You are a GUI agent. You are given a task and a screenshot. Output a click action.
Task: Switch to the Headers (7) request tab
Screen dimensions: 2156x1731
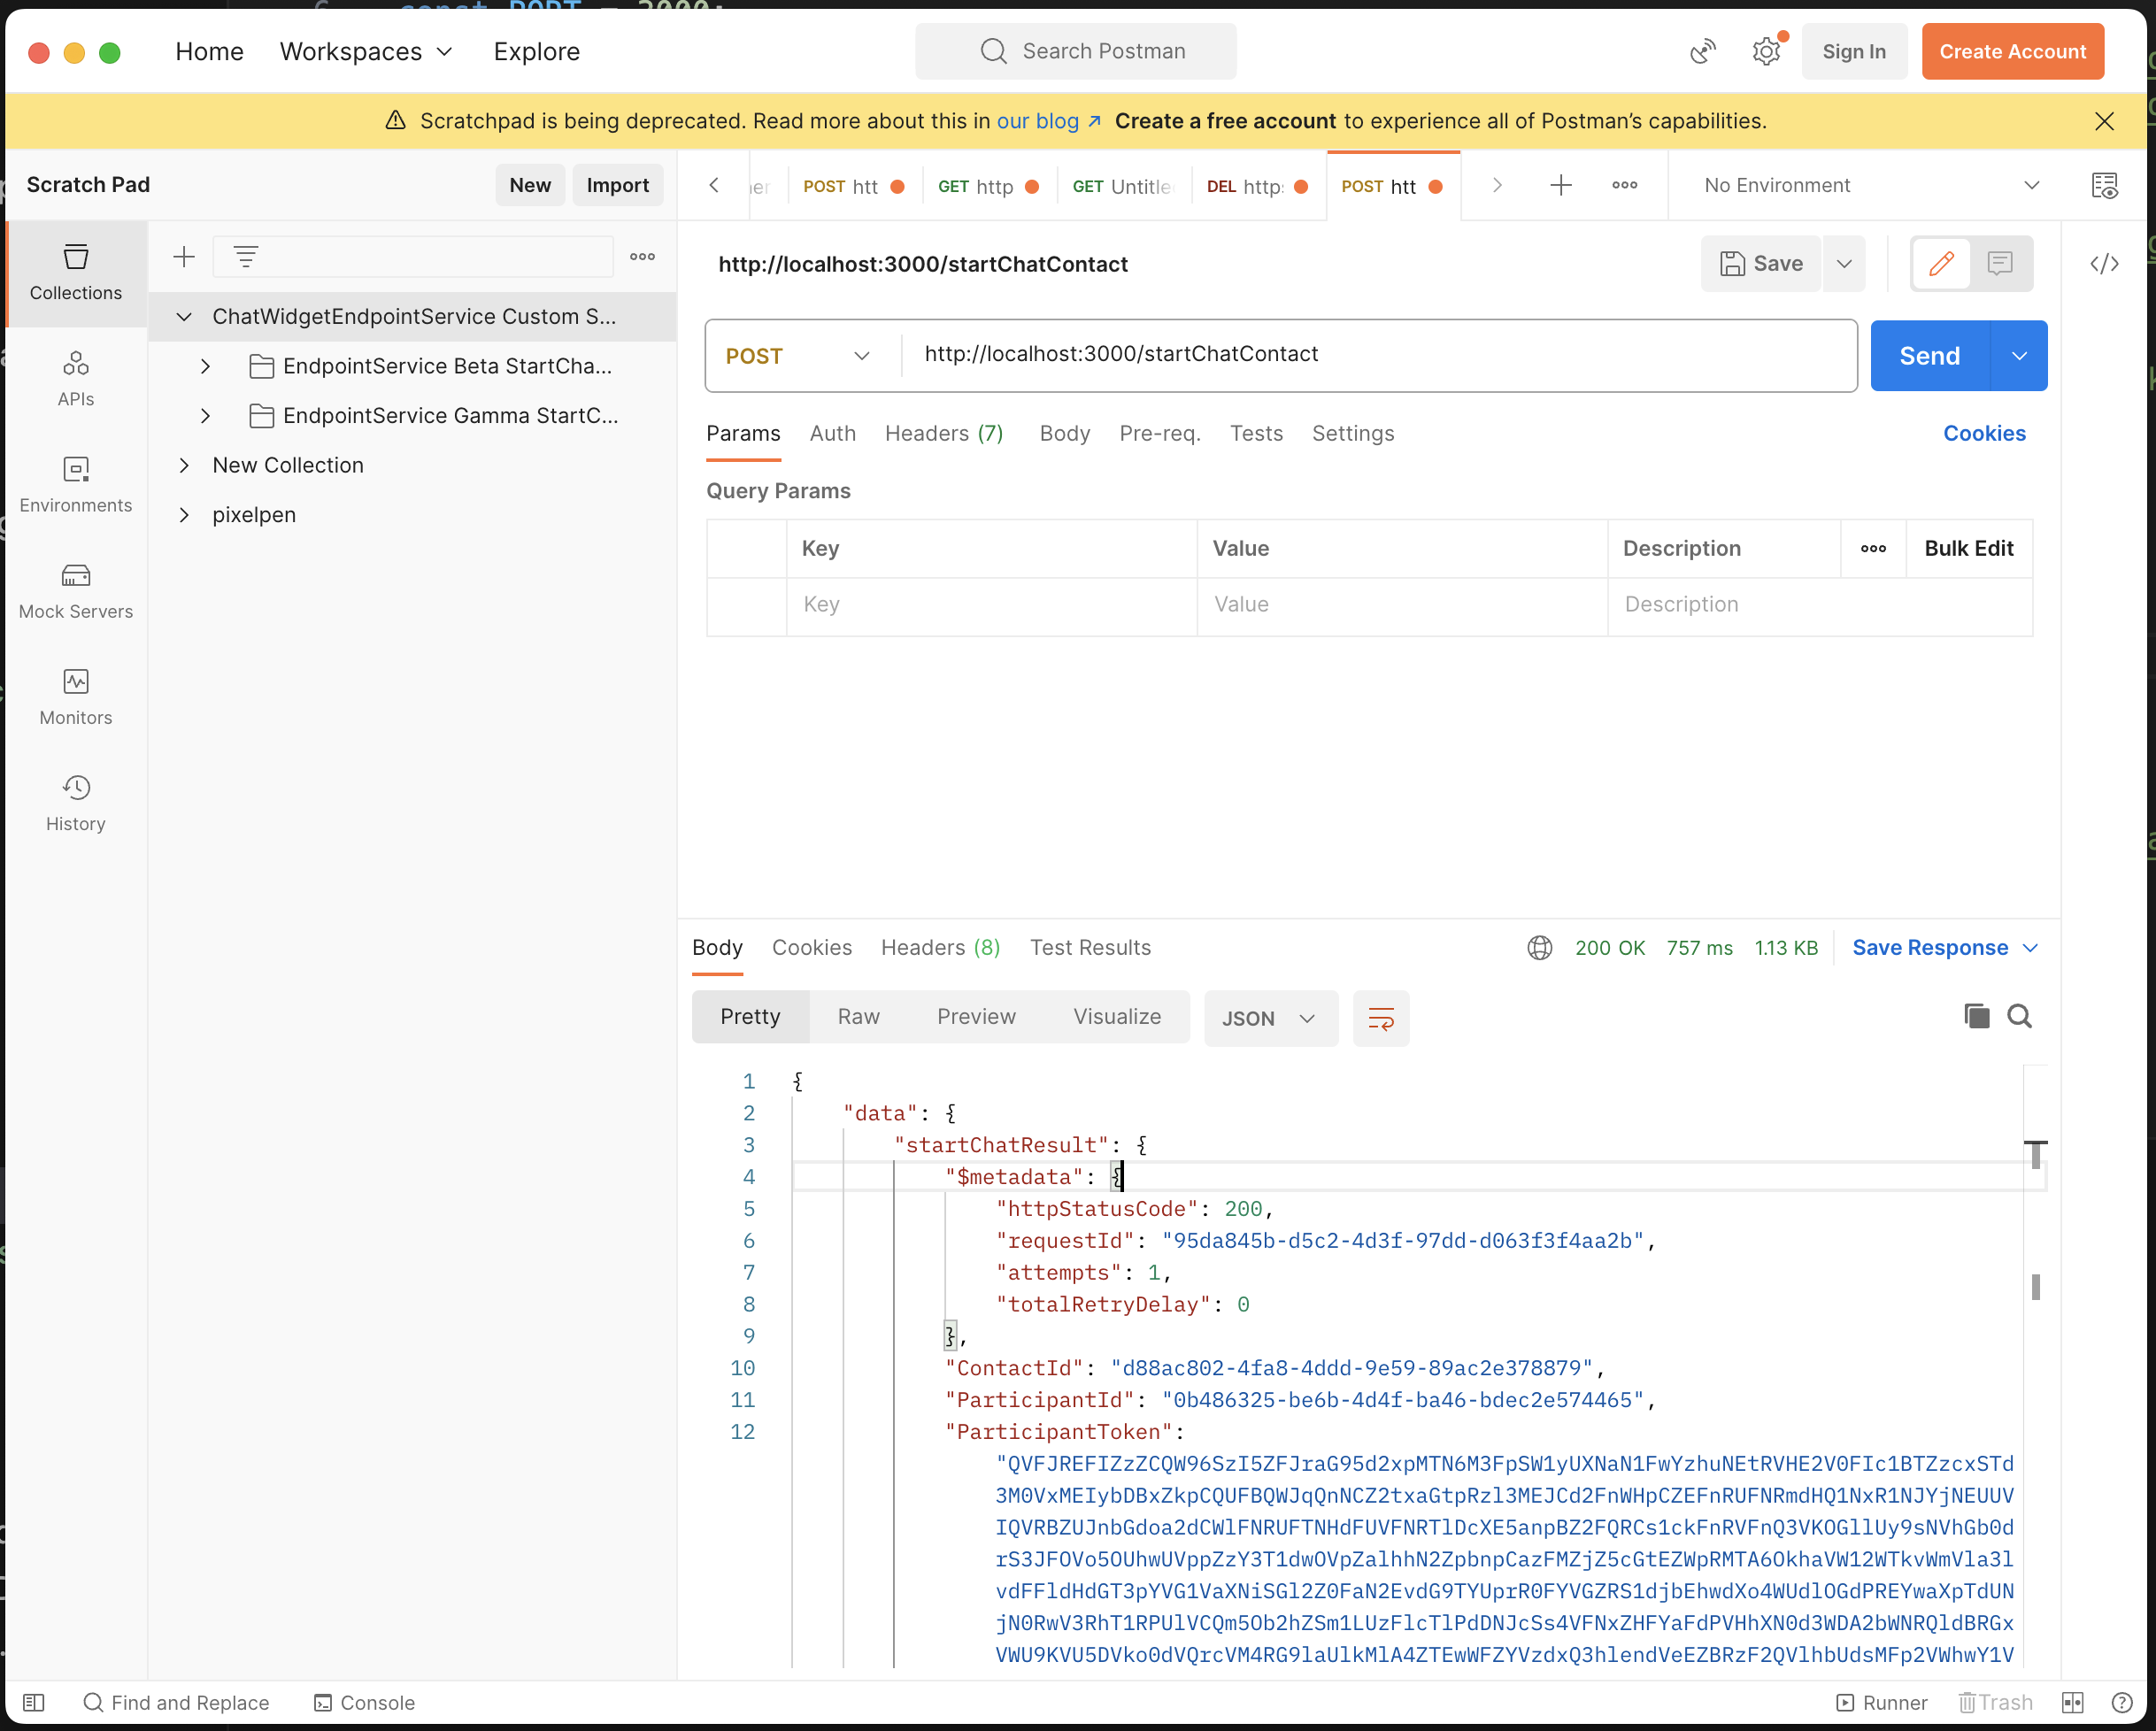click(943, 433)
